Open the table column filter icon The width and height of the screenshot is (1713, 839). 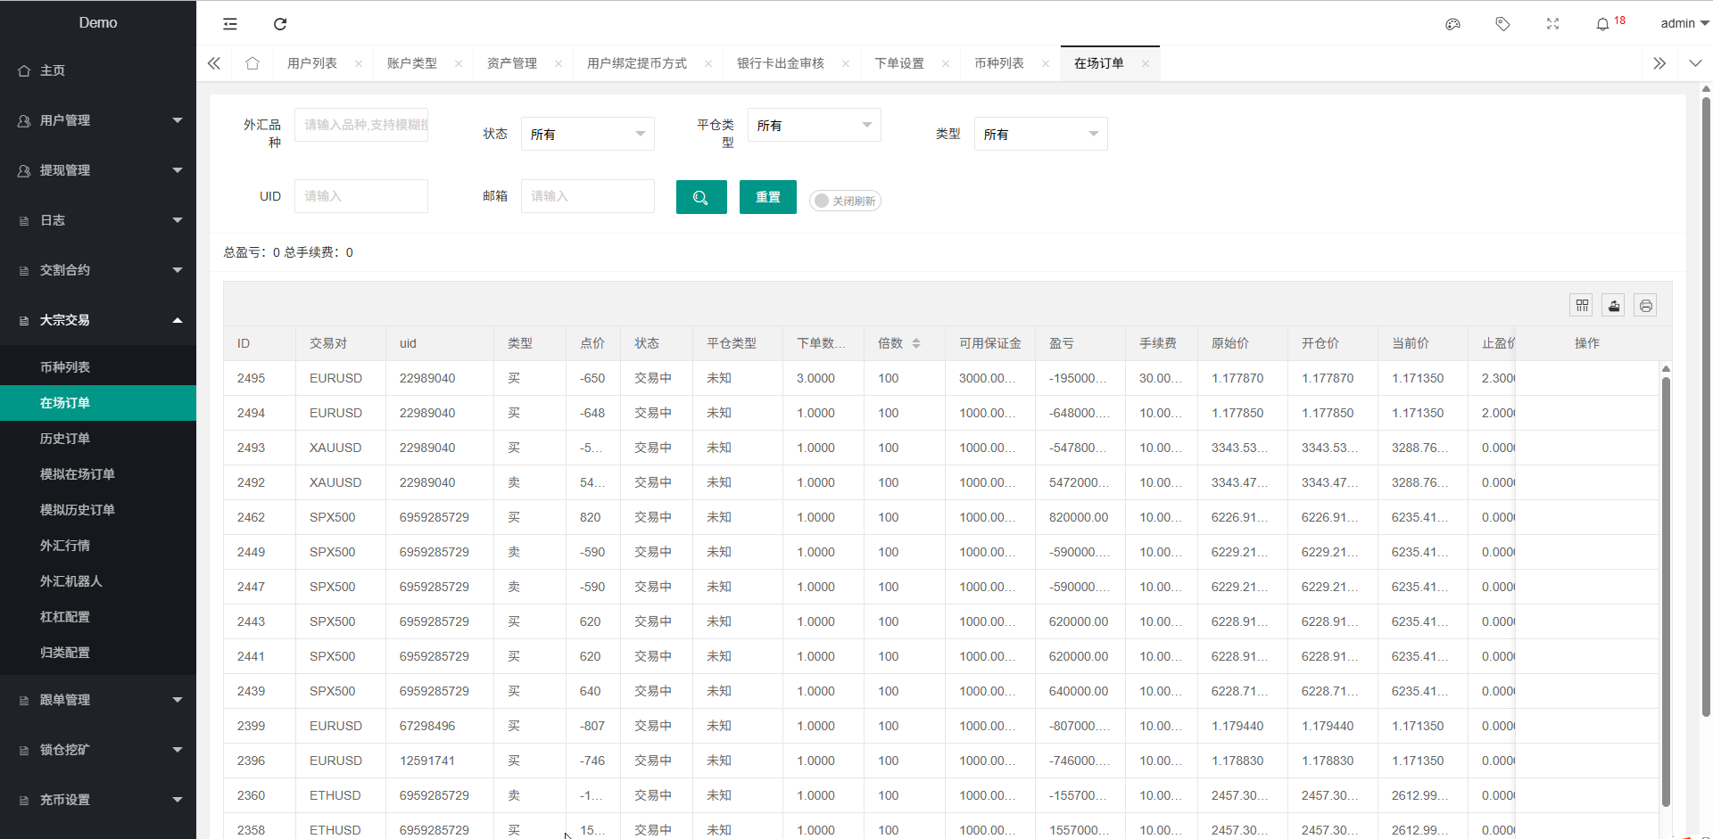click(1582, 306)
